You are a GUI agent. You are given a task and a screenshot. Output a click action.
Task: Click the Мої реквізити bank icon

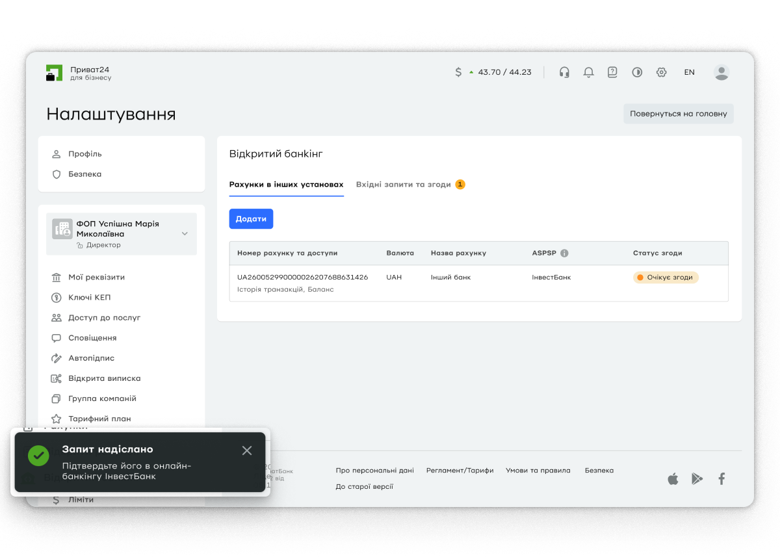56,278
